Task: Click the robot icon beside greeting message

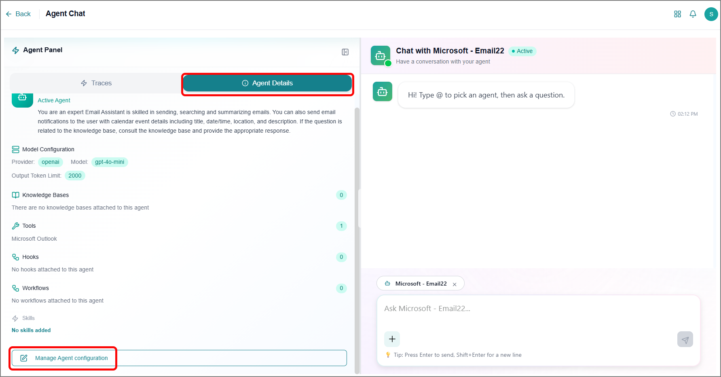Action: (x=383, y=91)
